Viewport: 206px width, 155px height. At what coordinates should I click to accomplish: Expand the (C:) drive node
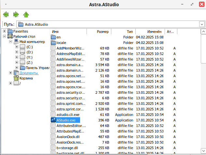(17, 47)
